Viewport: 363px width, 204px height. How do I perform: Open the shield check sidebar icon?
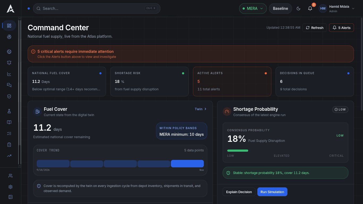tap(9, 96)
